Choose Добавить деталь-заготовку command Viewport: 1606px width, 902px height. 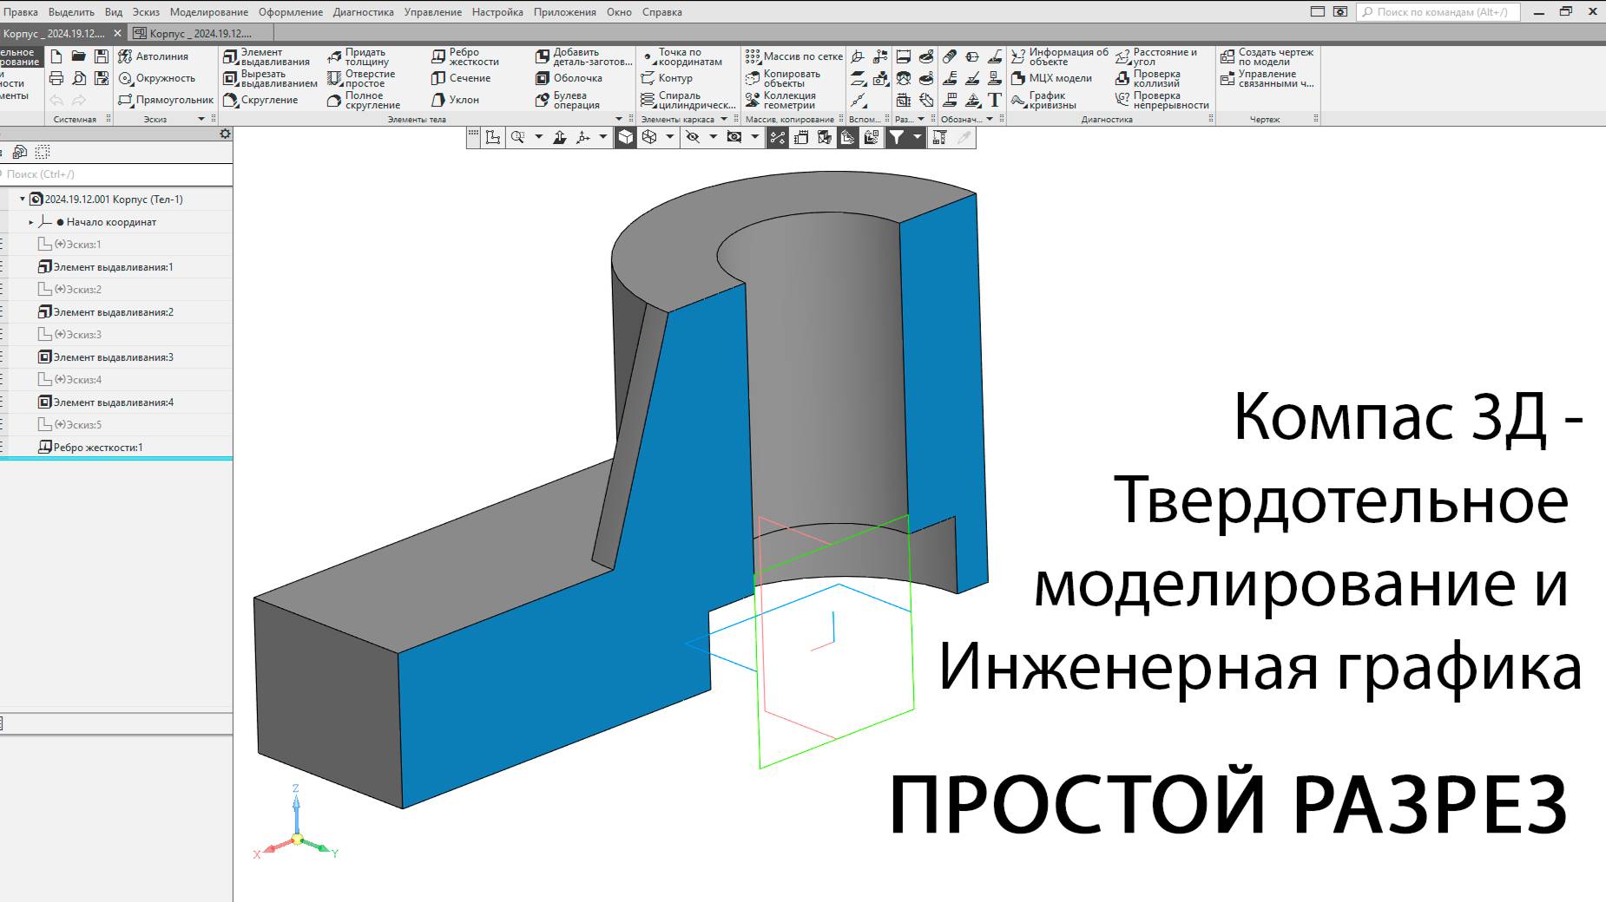pos(584,57)
